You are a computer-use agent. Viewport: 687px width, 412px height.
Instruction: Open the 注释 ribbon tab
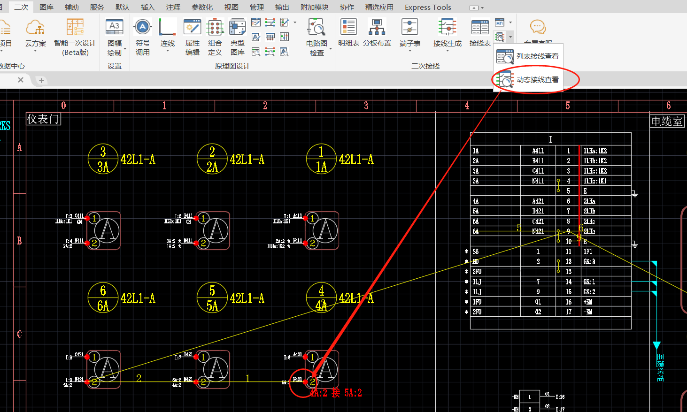[x=173, y=7]
